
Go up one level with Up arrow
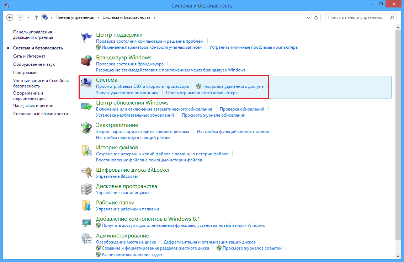pos(37,17)
